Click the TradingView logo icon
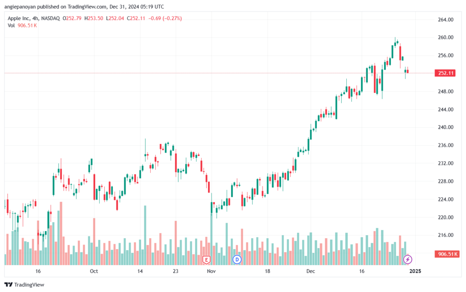 pos(8,285)
